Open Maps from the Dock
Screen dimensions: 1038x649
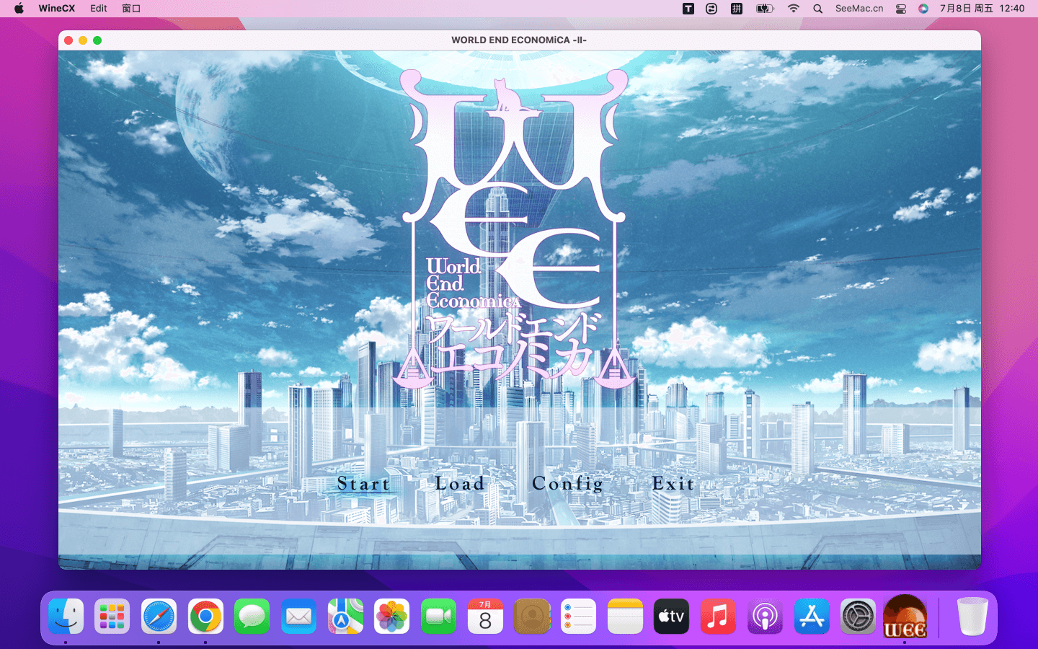[345, 617]
